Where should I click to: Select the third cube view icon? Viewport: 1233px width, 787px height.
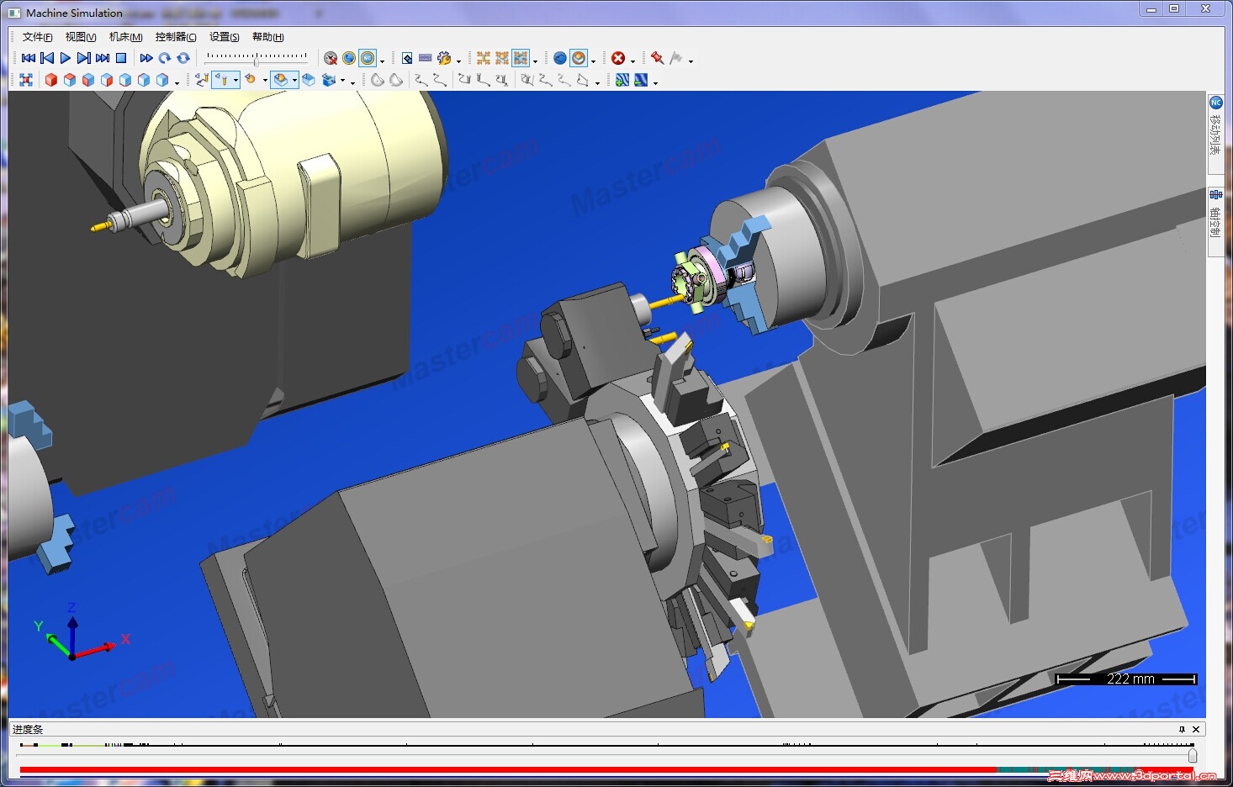click(x=88, y=80)
